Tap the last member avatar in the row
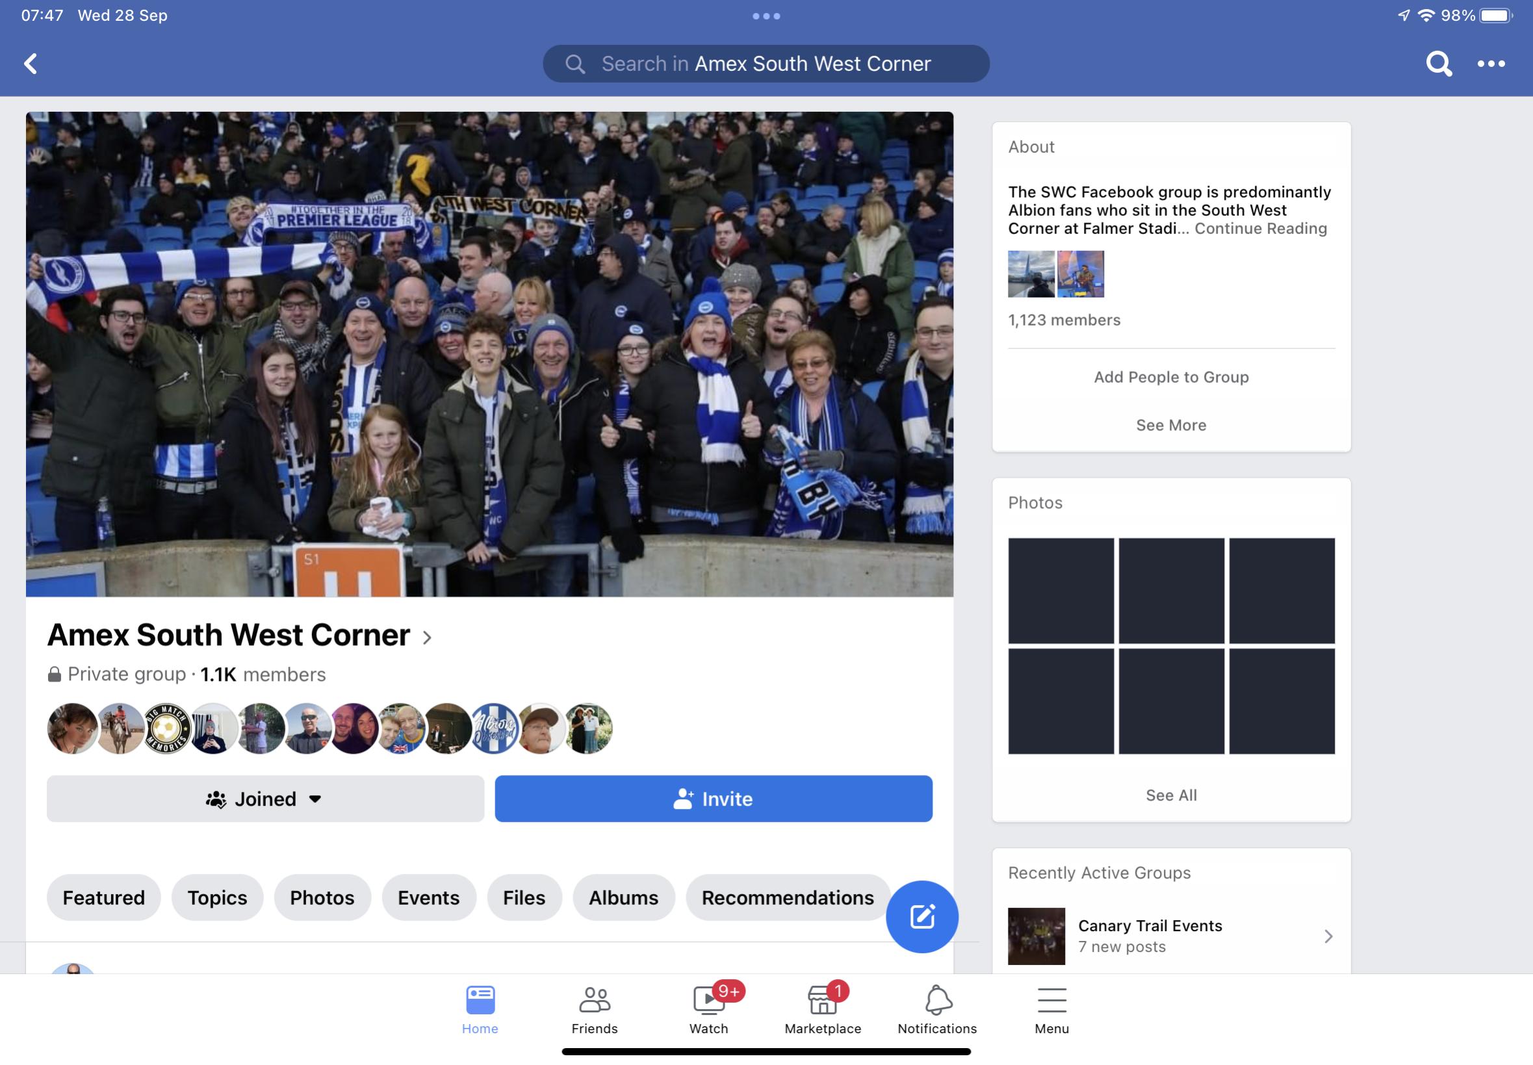The image size is (1533, 1065). pos(588,728)
